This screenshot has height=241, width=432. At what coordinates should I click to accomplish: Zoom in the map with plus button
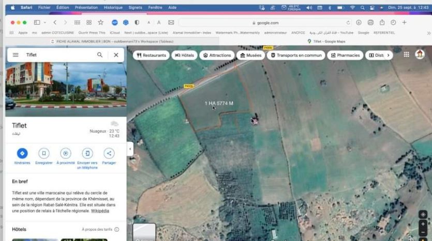click(x=423, y=224)
